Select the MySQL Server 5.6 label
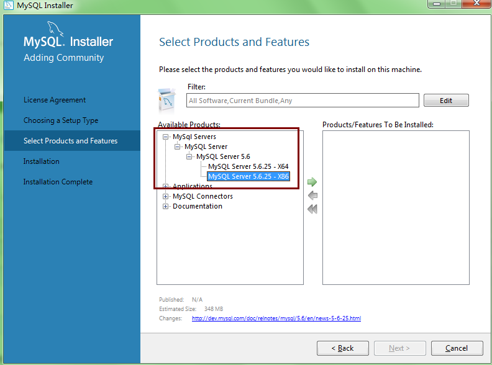Screen dimensions: 492x365 pyautogui.click(x=223, y=156)
